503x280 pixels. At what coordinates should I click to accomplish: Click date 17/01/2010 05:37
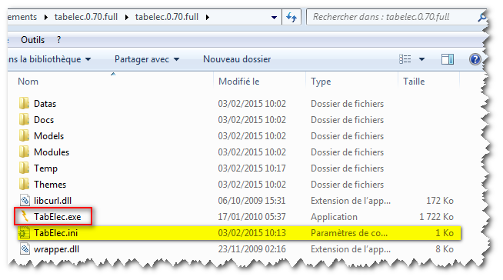251,217
